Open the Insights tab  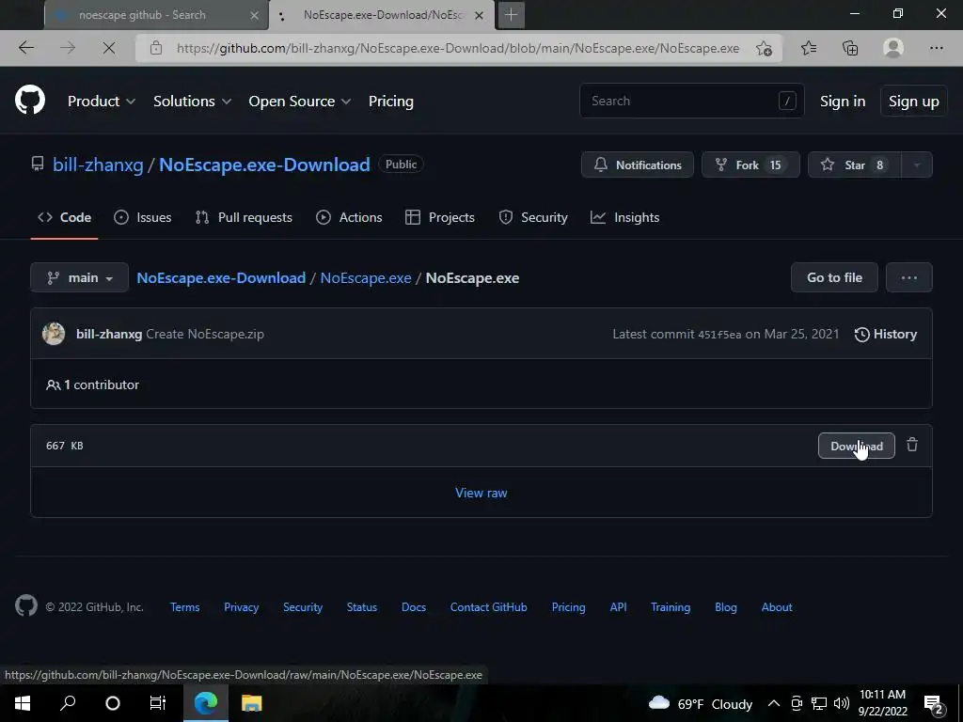(624, 217)
